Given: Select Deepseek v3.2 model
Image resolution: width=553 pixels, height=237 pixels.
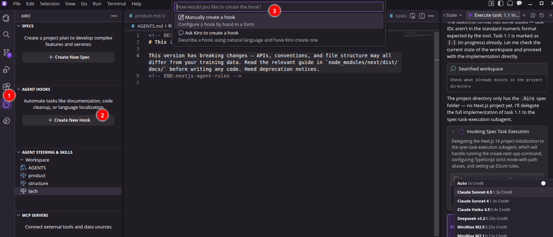Looking at the screenshot, I should click(x=504, y=218).
